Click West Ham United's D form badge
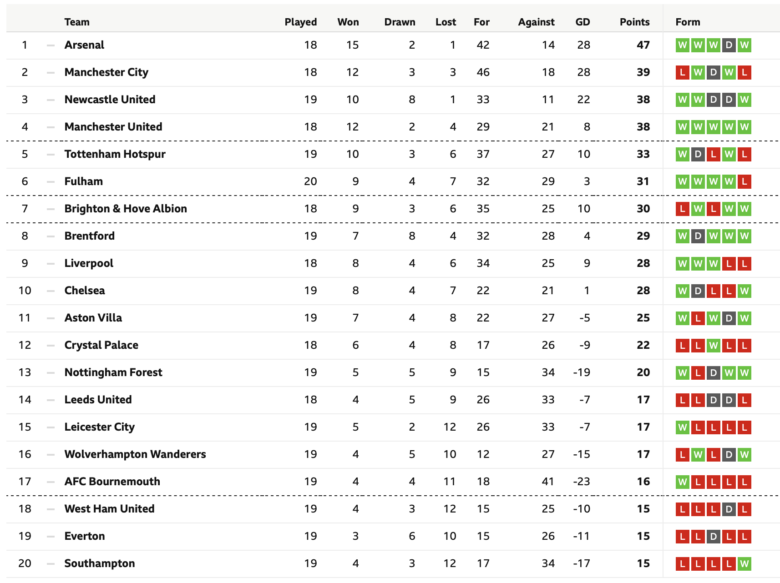This screenshot has height=583, width=780. click(729, 509)
